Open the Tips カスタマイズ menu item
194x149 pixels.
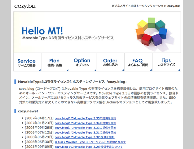[x=166, y=62]
